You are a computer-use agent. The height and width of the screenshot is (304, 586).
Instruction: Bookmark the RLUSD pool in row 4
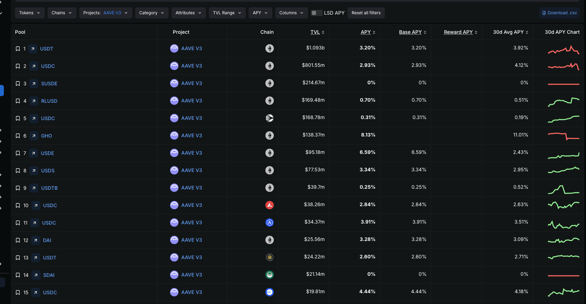click(x=18, y=101)
